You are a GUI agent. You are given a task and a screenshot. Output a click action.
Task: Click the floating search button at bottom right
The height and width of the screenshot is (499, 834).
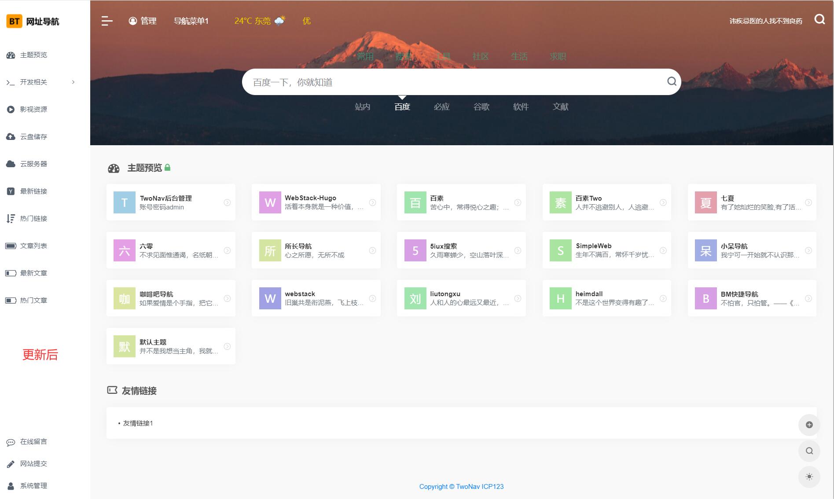tap(809, 451)
